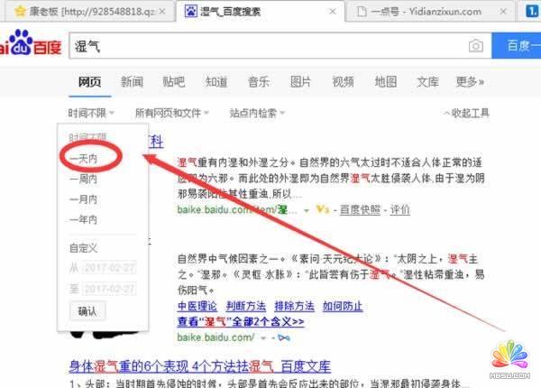Open the 新闻 search category
541x388 pixels.
click(132, 82)
